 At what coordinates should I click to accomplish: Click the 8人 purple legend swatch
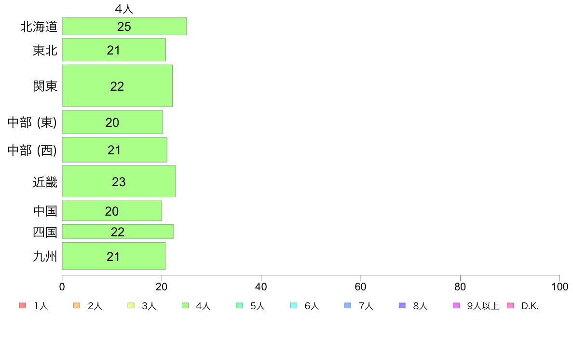point(402,306)
